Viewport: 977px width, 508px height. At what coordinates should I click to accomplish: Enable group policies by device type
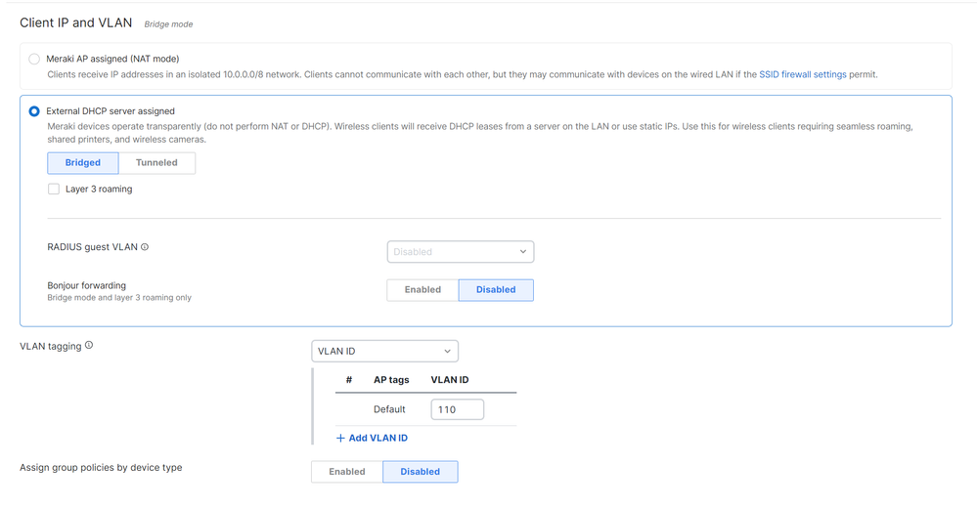[347, 471]
